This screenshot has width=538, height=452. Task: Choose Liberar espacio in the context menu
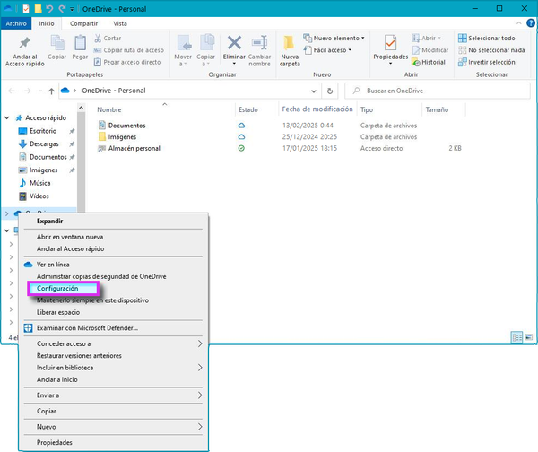(113, 312)
